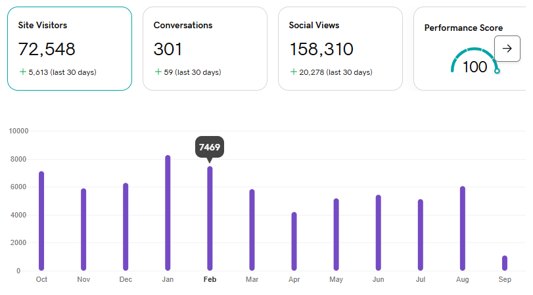Image resolution: width=533 pixels, height=295 pixels.
Task: Click the April bar in chart
Action: click(294, 241)
